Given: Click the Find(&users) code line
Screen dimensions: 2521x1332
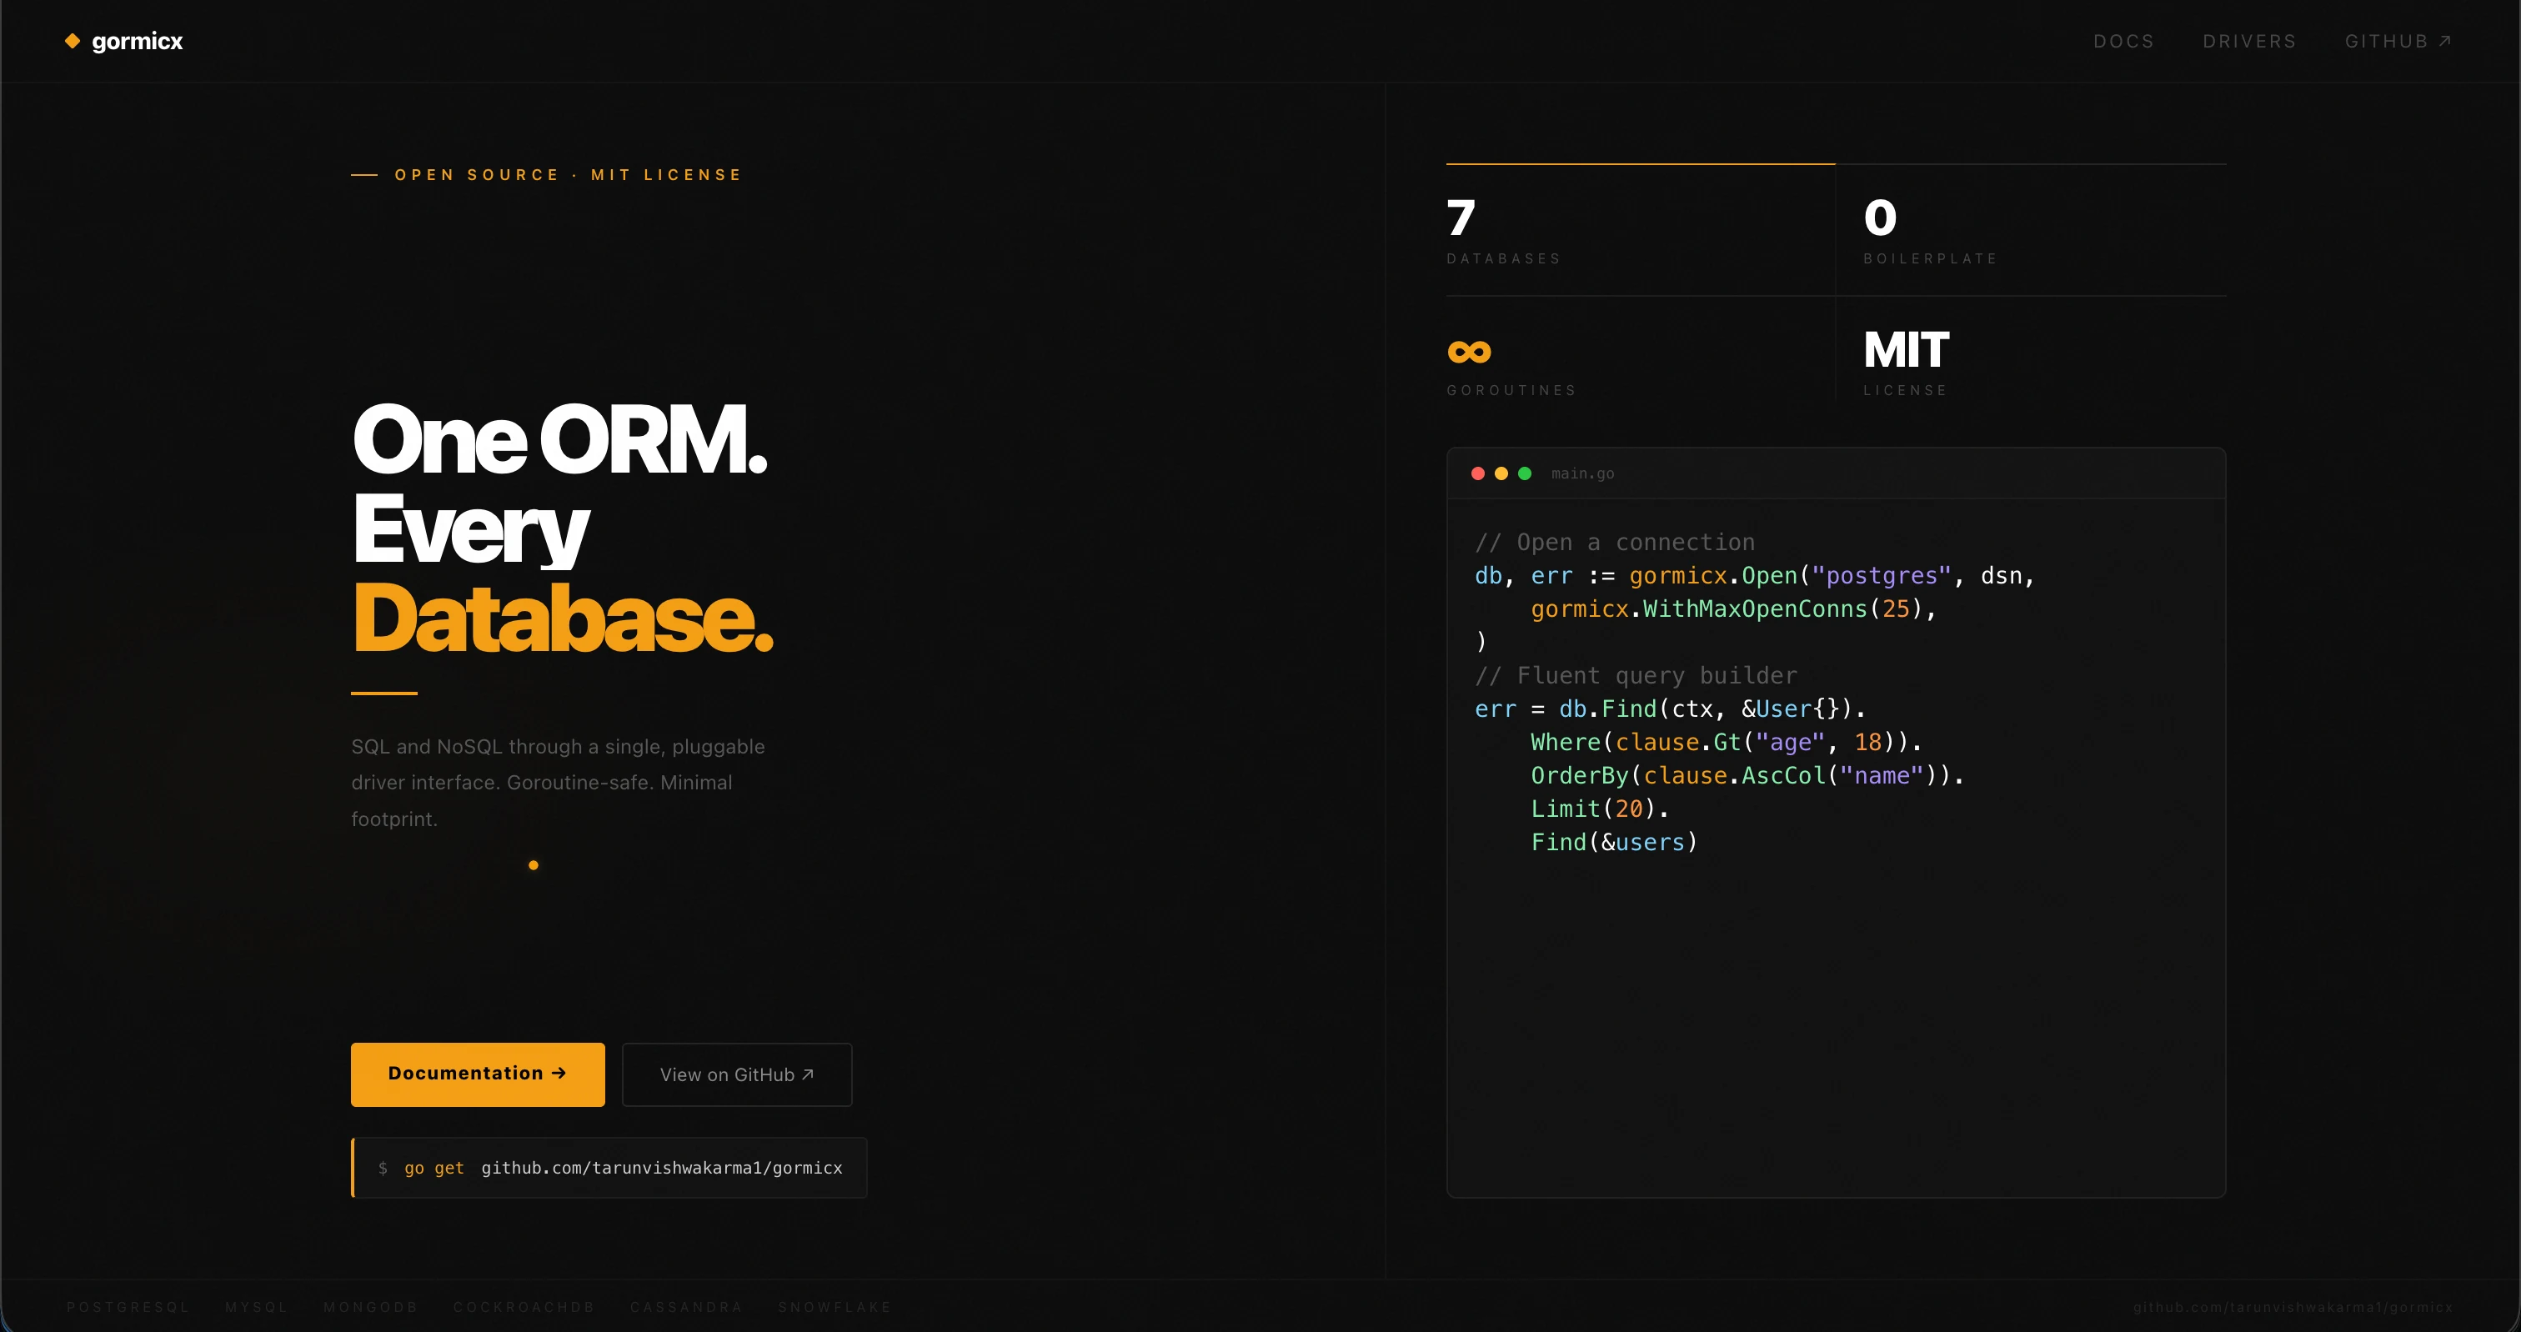Looking at the screenshot, I should click(x=1614, y=842).
